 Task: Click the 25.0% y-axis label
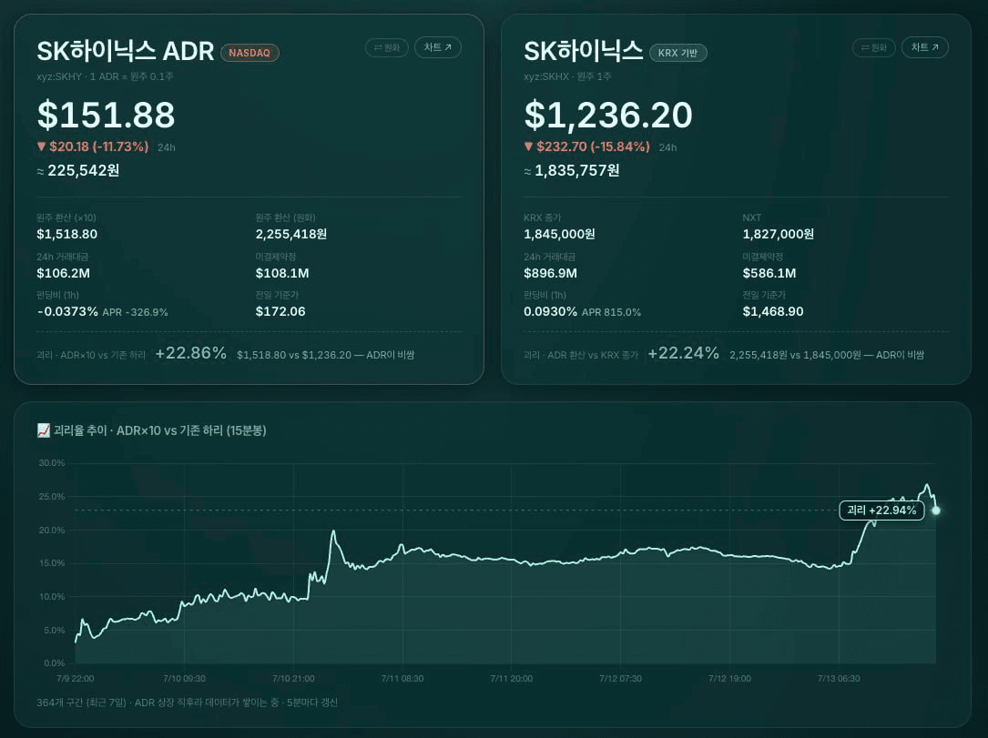(x=52, y=497)
